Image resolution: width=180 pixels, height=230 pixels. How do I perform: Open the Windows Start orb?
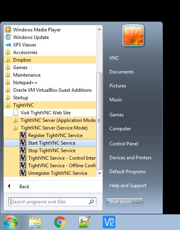[x=11, y=222]
